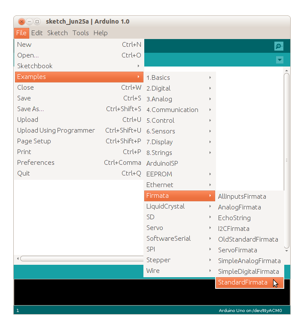
Task: Maximize the Arduino window
Action: [x=37, y=21]
